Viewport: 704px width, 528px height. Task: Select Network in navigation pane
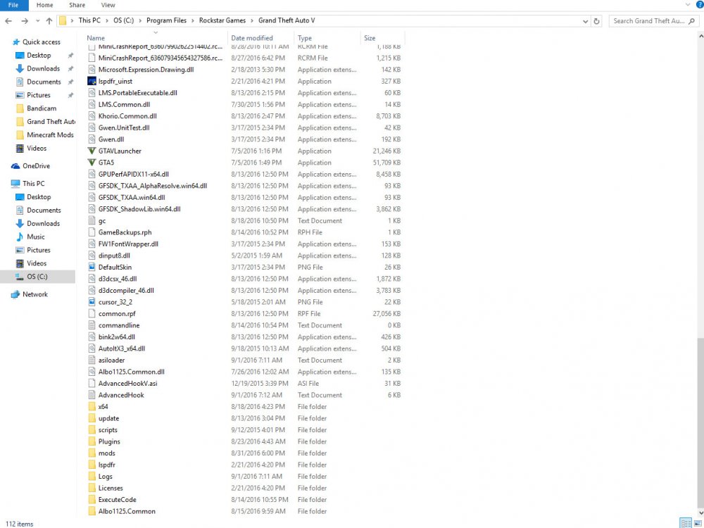pos(35,294)
